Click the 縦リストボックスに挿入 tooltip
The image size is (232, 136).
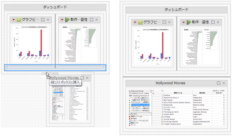coord(65,82)
